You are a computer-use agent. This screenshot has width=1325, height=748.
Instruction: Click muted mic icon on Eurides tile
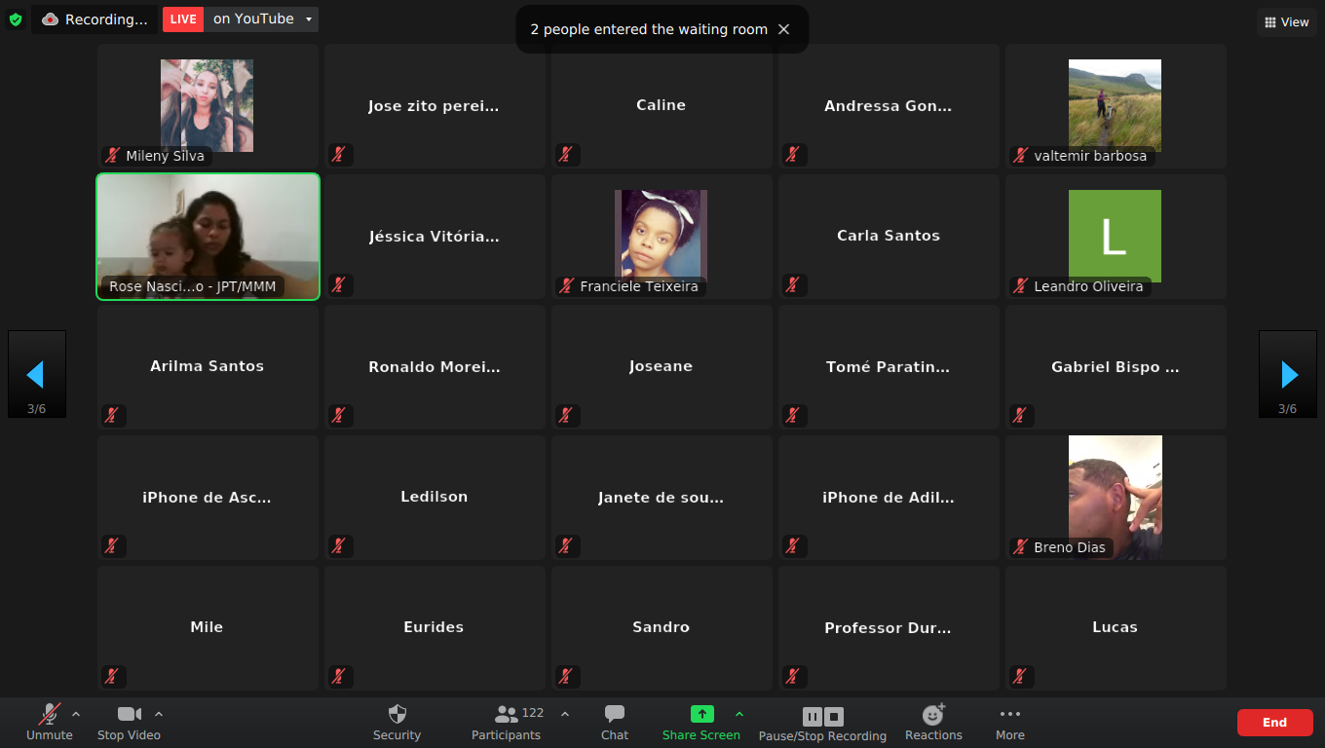339,677
